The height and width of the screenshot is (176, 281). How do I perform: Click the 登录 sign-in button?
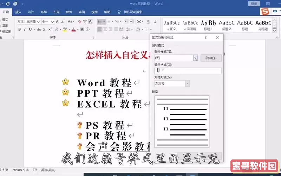[254, 4]
